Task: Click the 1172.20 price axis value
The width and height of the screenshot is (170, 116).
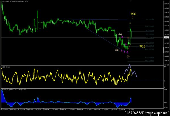Action: point(166,30)
